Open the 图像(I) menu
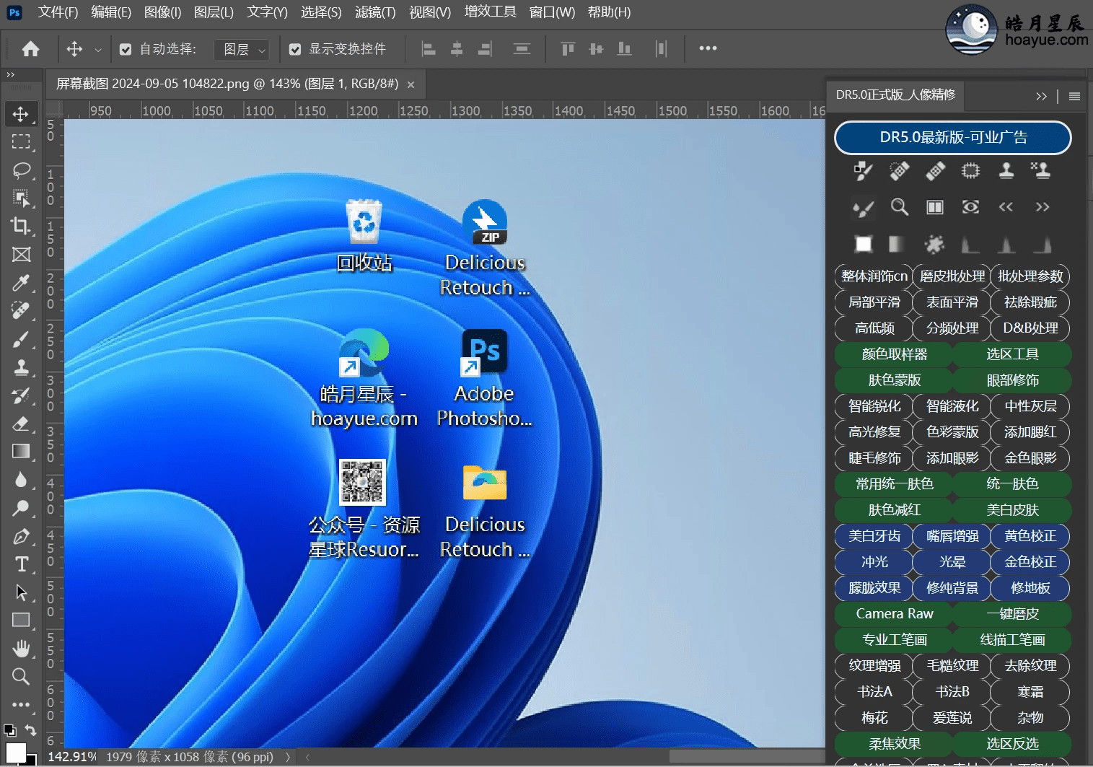The height and width of the screenshot is (767, 1093). (162, 12)
